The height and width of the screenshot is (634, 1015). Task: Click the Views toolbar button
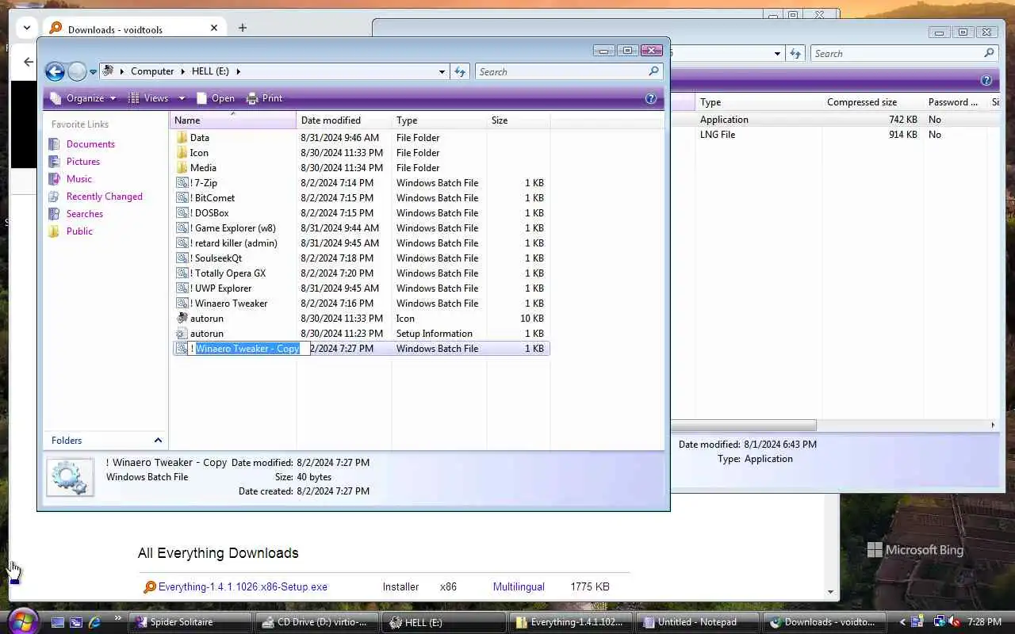pyautogui.click(x=148, y=98)
